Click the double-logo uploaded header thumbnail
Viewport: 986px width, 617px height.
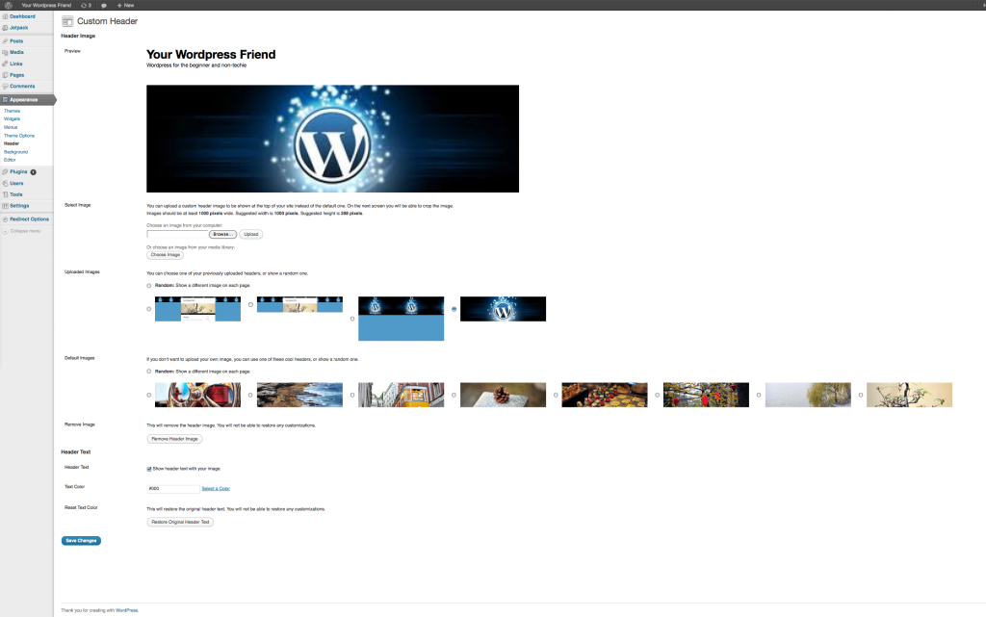click(402, 319)
